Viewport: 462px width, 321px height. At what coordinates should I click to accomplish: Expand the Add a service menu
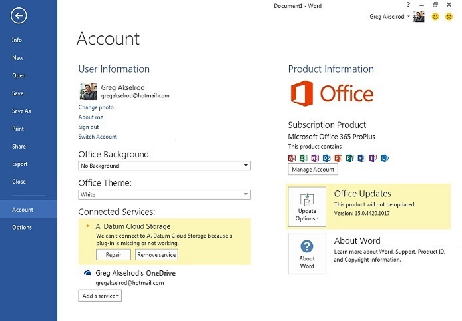(x=100, y=296)
